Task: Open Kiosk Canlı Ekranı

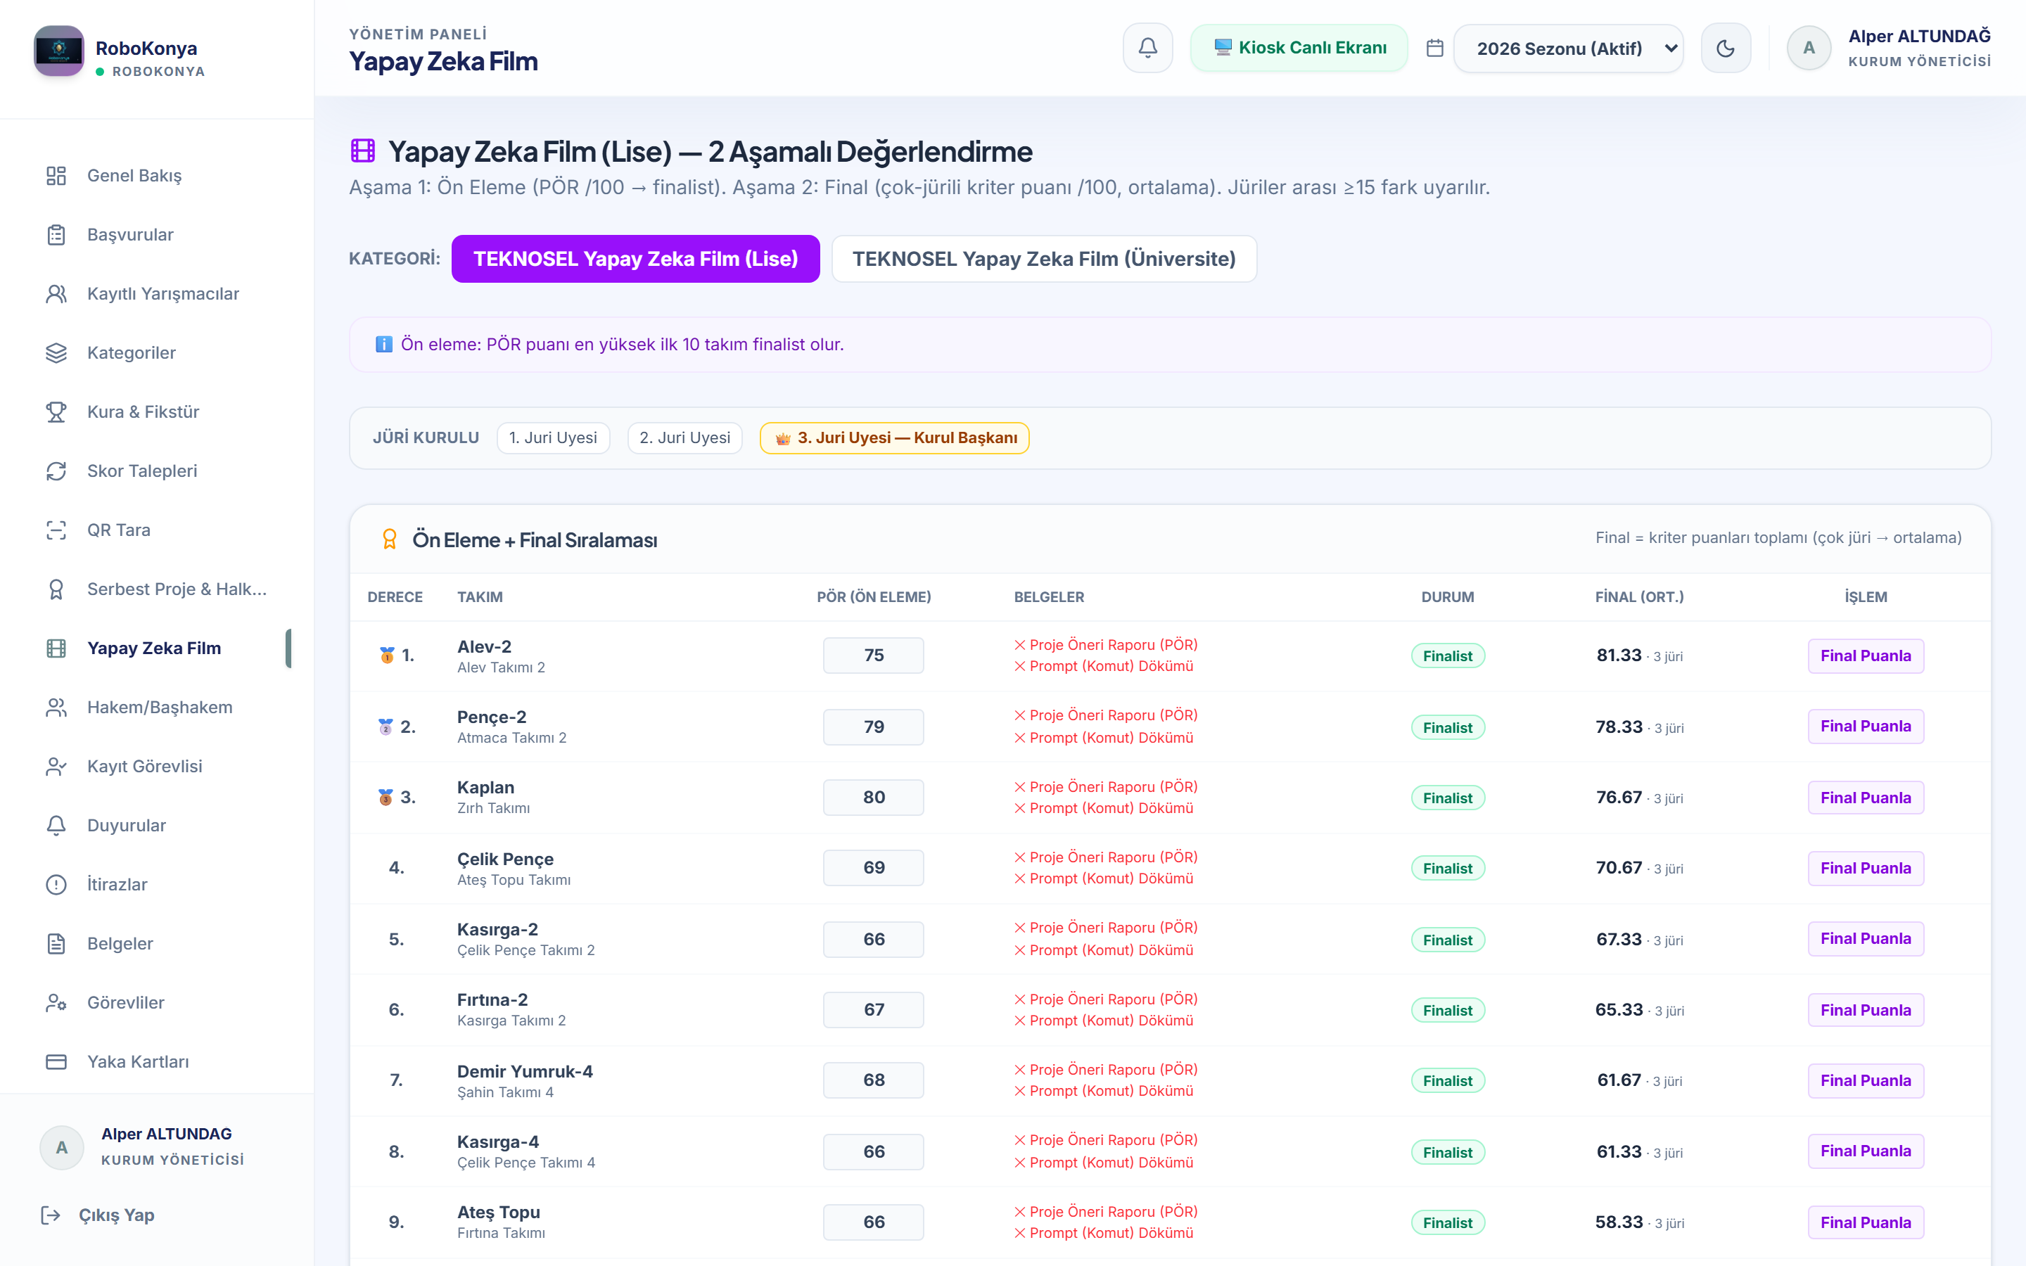Action: point(1299,48)
